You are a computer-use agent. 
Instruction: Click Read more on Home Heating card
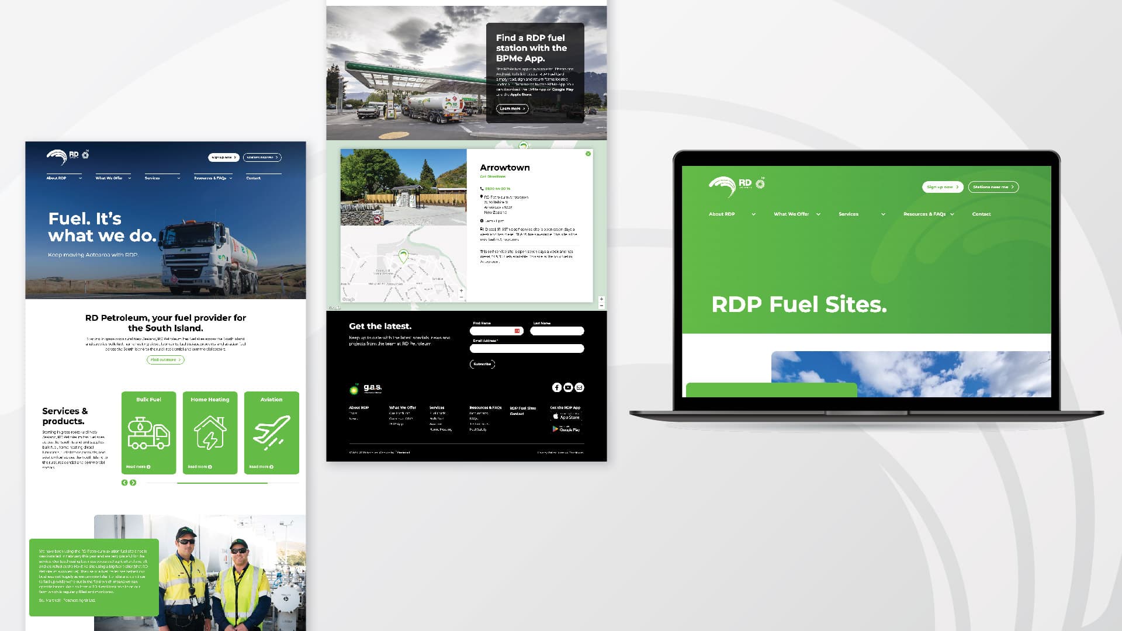200,467
